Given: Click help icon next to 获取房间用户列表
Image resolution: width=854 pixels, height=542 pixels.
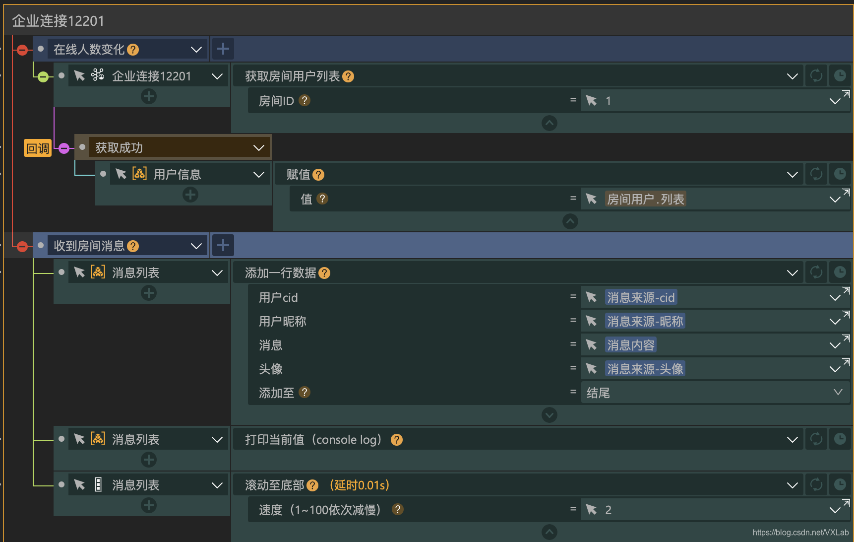Looking at the screenshot, I should point(348,76).
